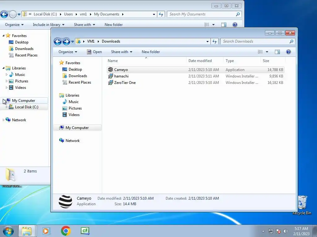Open volume control in system tray
Screen dimensions: 317x237
[x=286, y=231]
